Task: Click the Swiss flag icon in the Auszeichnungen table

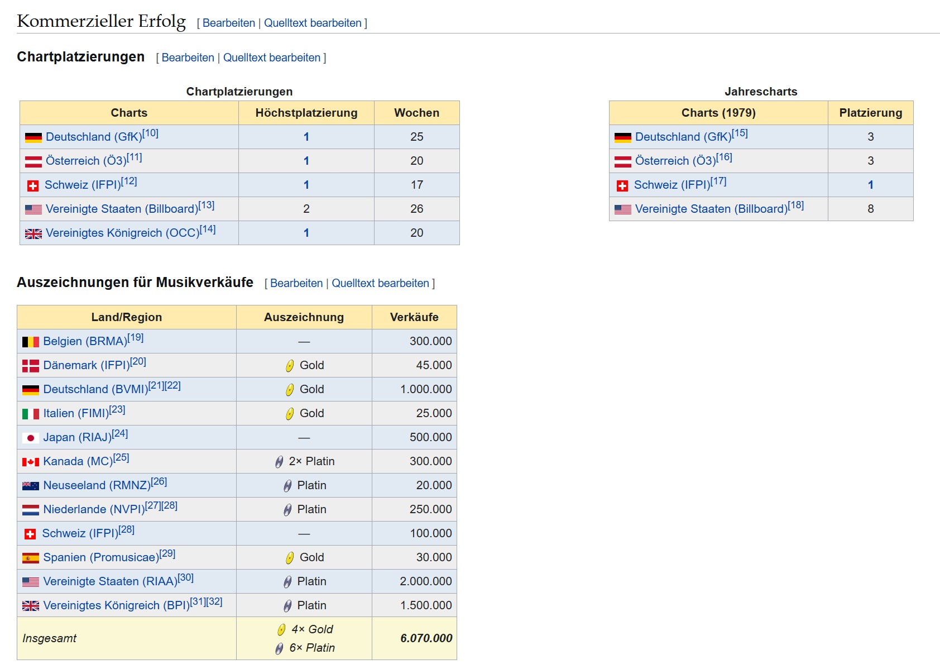Action: (x=30, y=534)
